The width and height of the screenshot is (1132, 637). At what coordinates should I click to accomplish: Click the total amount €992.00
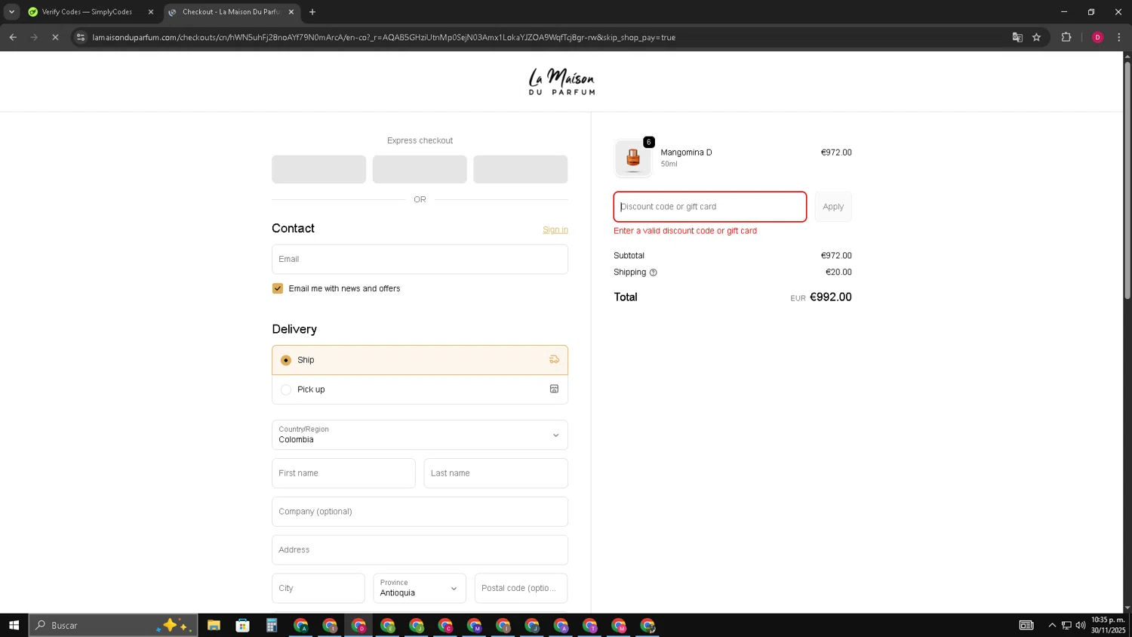830,297
